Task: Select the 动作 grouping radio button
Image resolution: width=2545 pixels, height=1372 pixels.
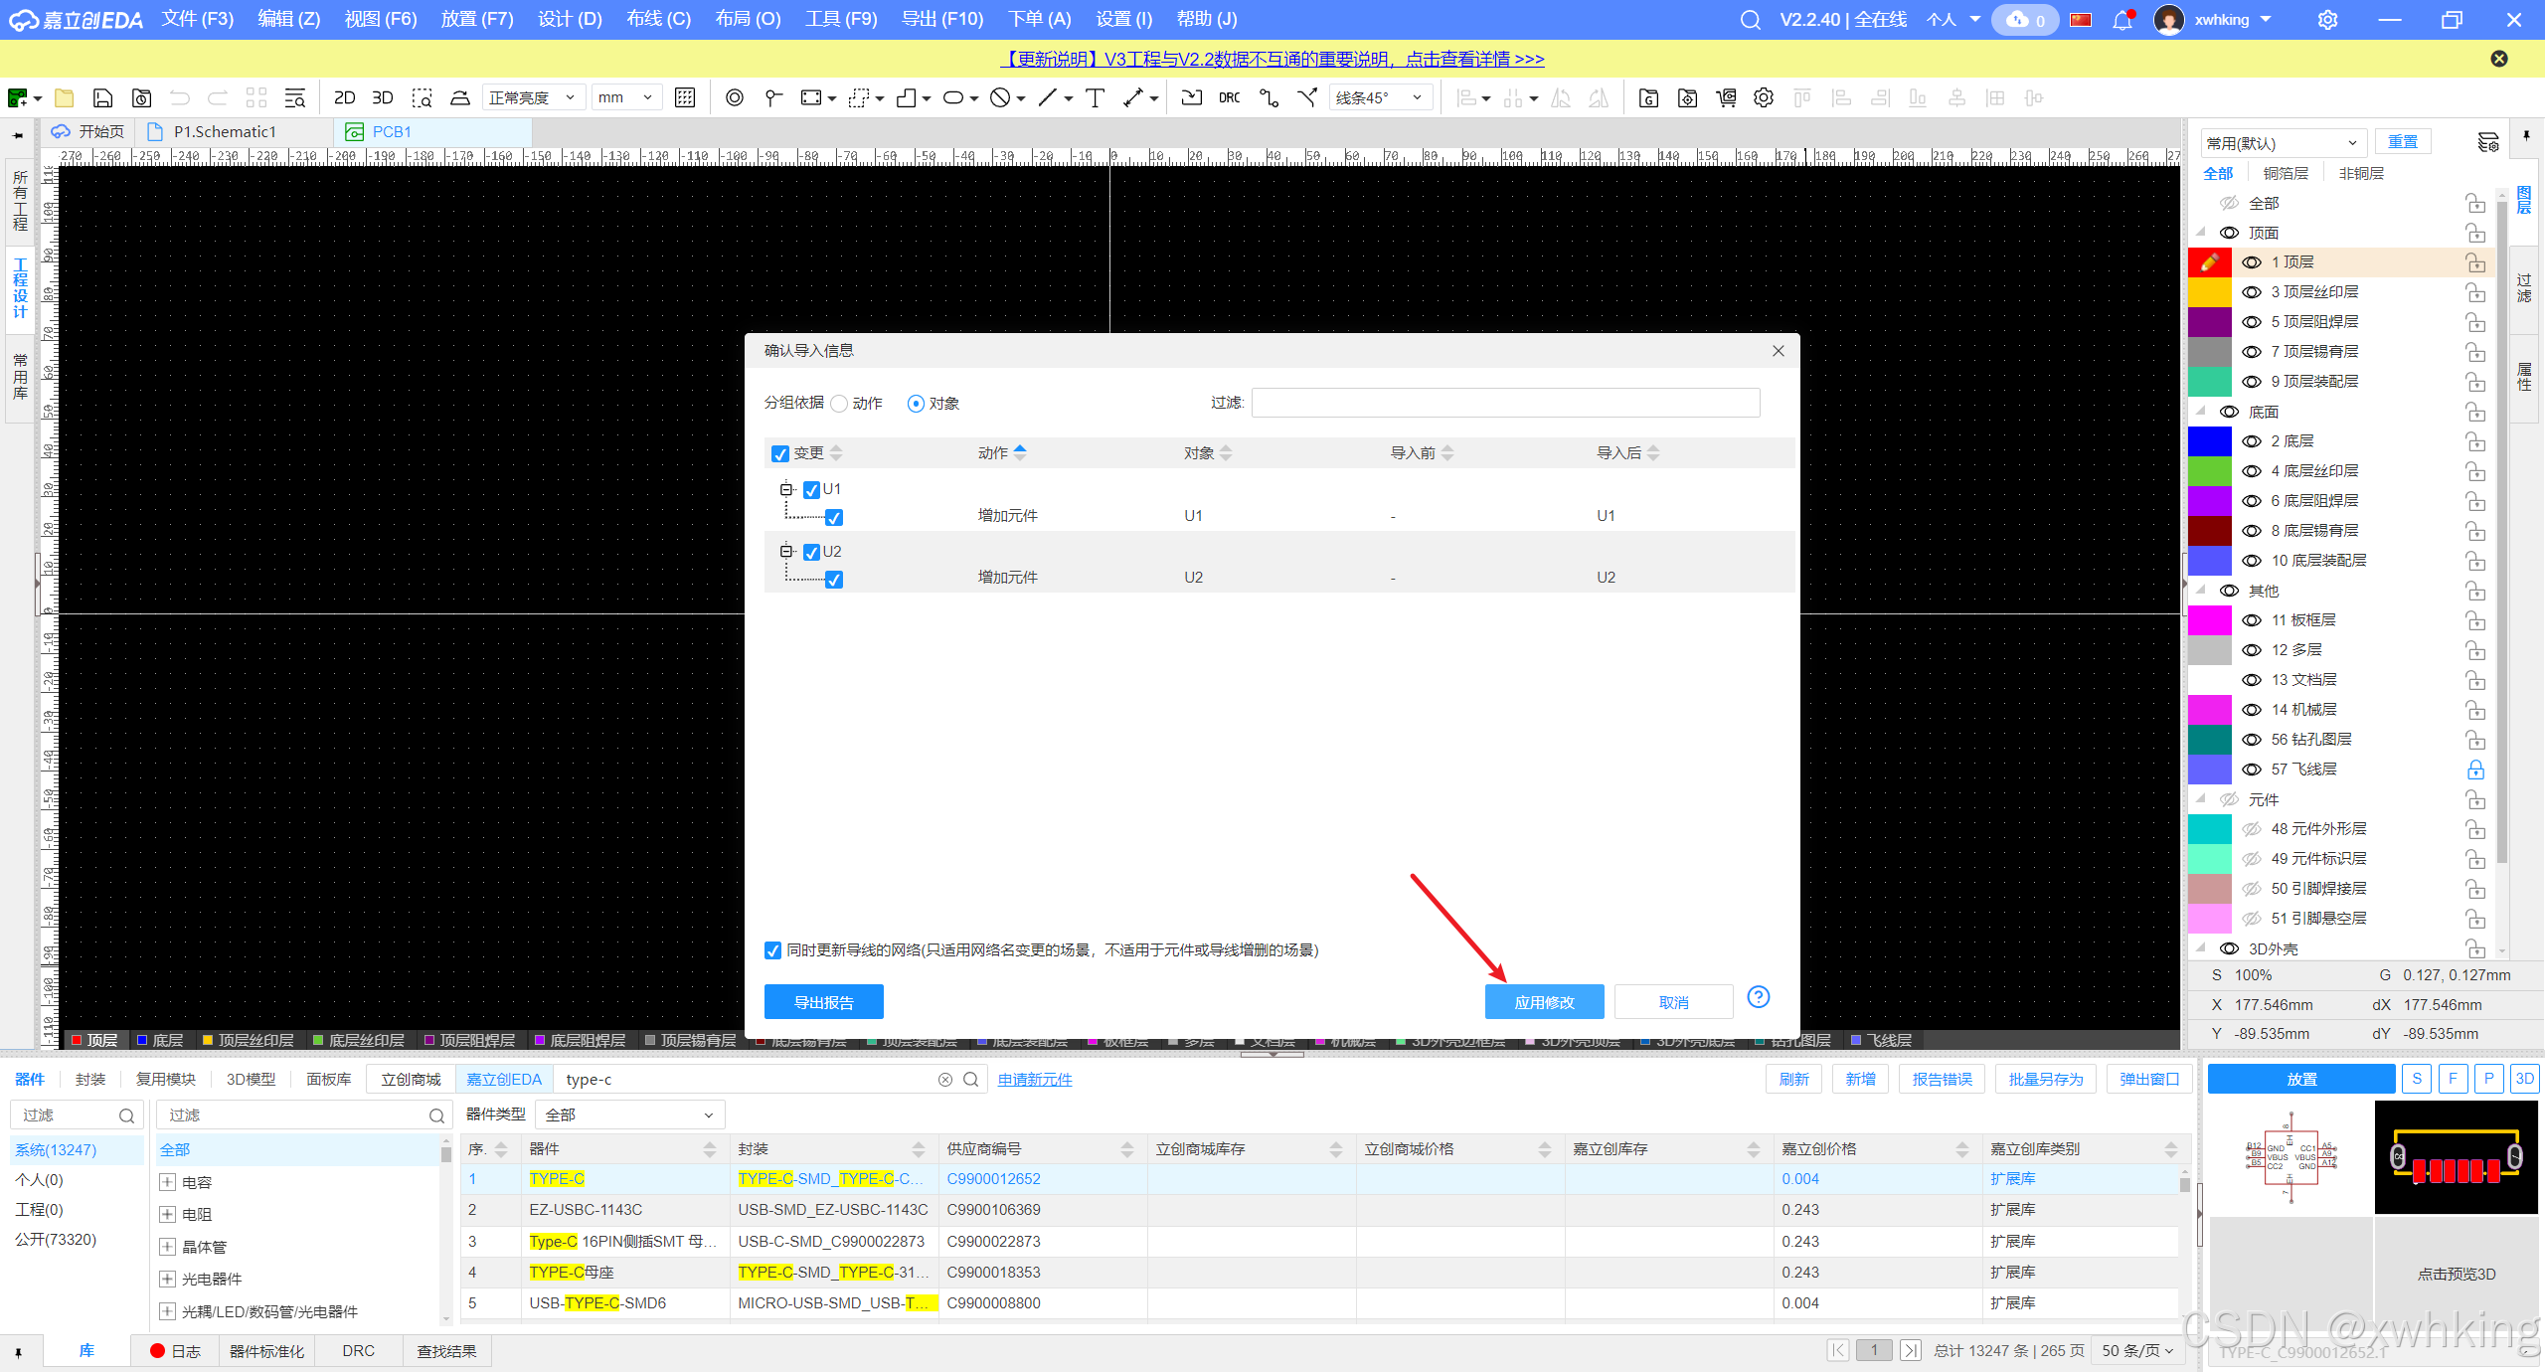Action: (x=840, y=404)
